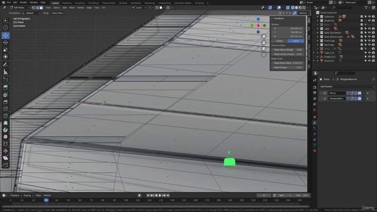Hide Cube.124 object in viewport

[369, 52]
